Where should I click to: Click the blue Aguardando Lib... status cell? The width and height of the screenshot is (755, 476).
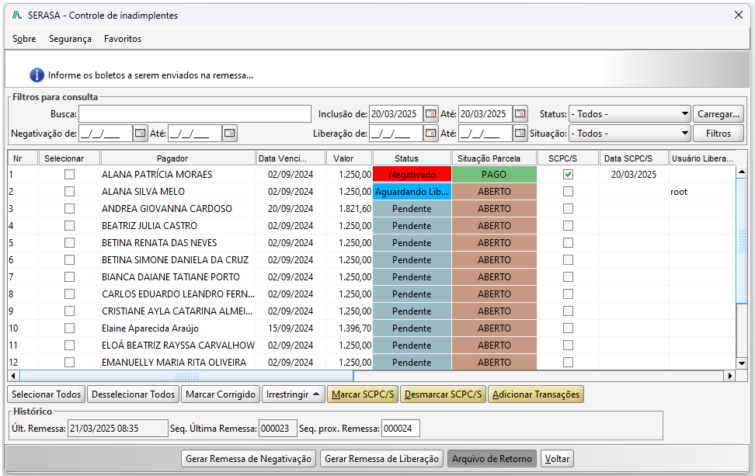pos(412,192)
